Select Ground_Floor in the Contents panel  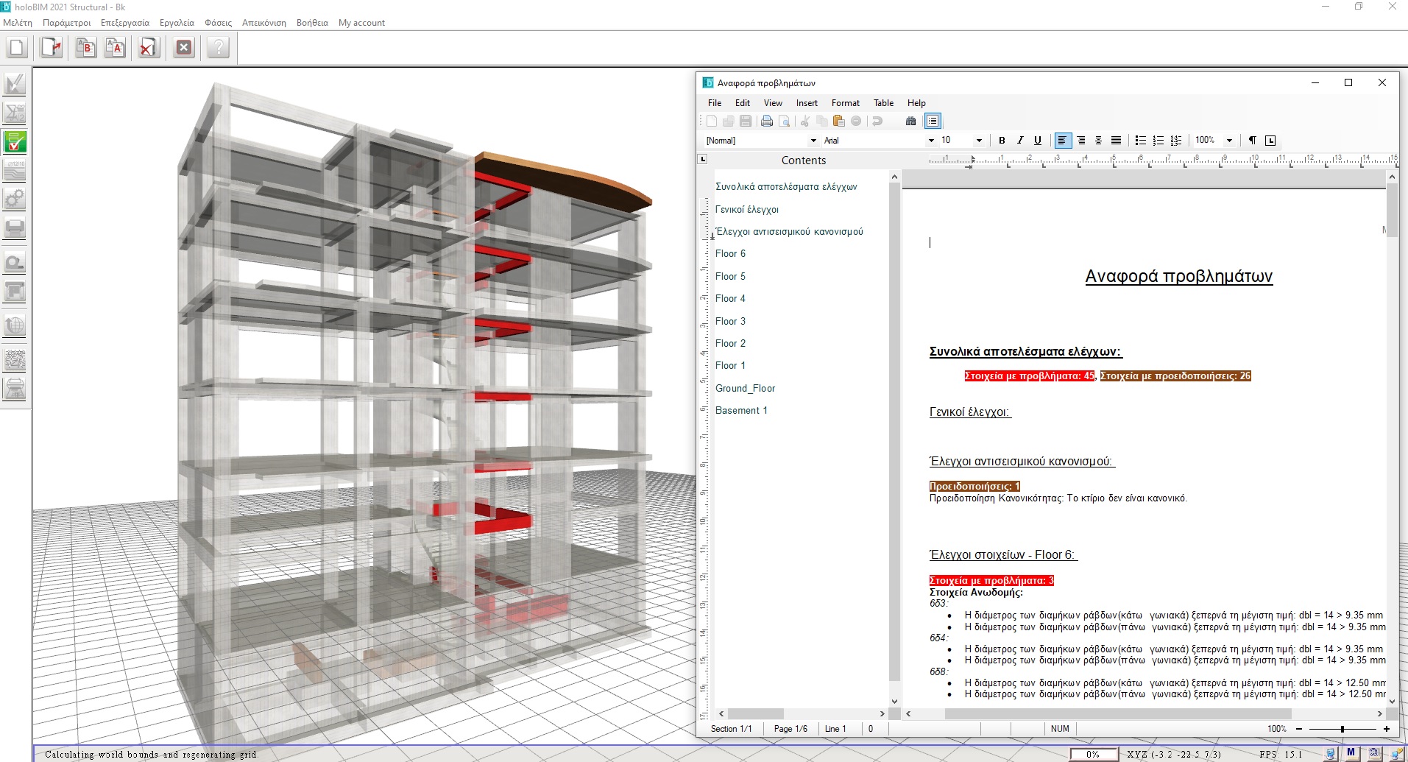745,389
